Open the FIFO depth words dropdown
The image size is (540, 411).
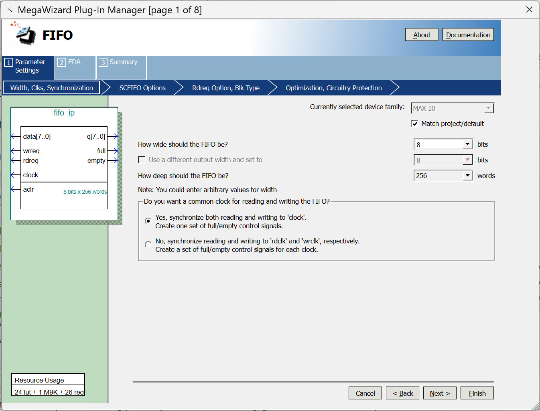[468, 176]
